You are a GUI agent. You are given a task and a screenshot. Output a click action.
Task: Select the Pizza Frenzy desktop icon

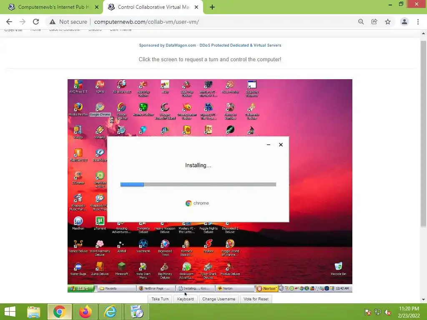click(230, 87)
